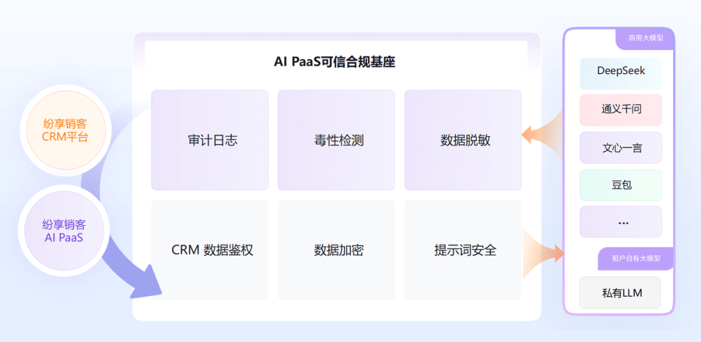Select the 提示词安全 card
The height and width of the screenshot is (342, 701).
[x=463, y=250]
